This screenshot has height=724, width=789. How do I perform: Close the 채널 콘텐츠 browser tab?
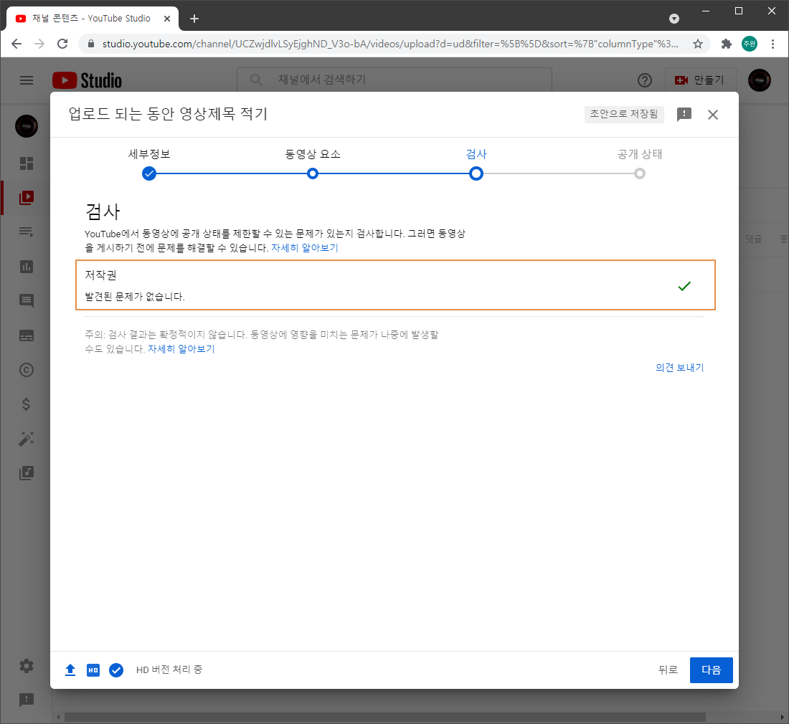coord(167,19)
